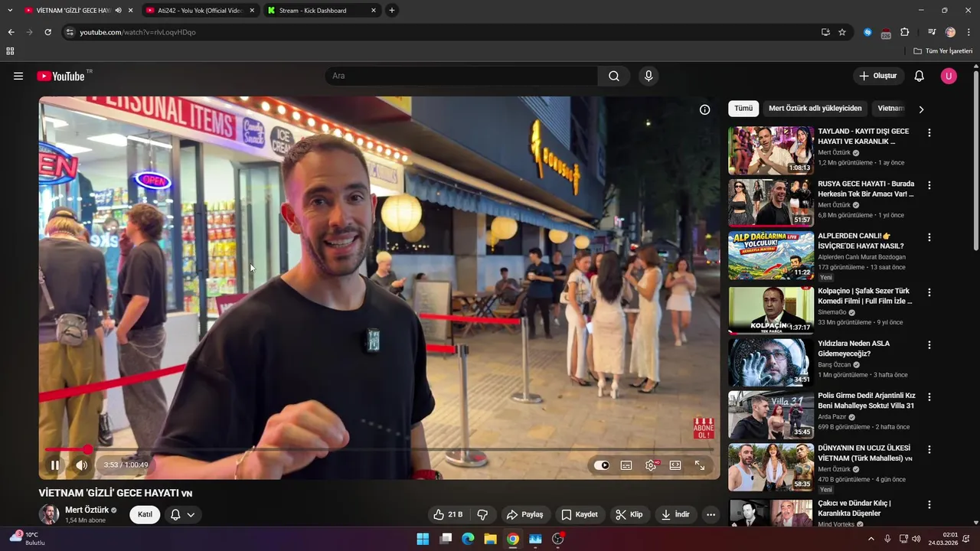Share the video via Paylaş
The height and width of the screenshot is (551, 980).
pyautogui.click(x=524, y=514)
